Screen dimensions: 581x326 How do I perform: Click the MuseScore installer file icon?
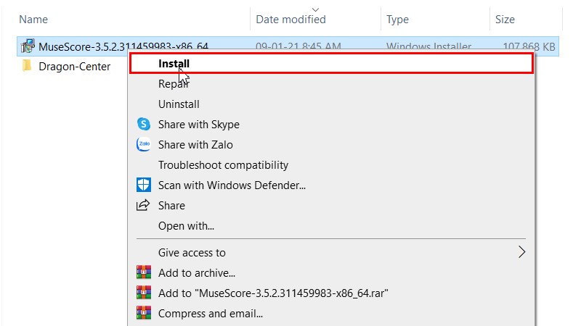point(28,46)
